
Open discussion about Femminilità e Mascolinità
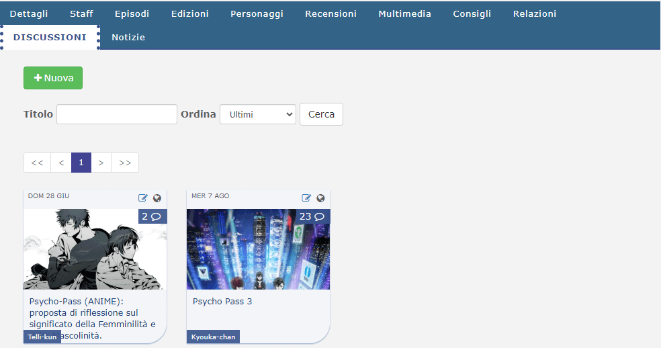[x=92, y=318]
